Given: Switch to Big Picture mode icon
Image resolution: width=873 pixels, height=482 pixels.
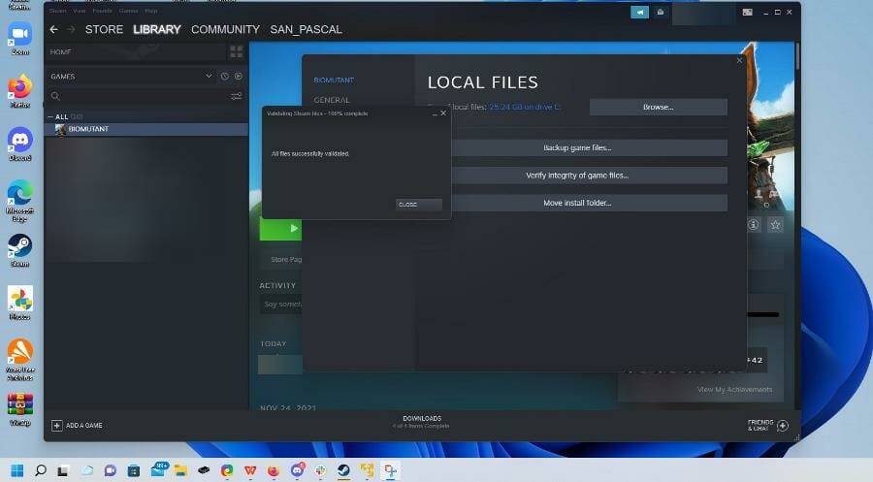Looking at the screenshot, I should point(747,13).
